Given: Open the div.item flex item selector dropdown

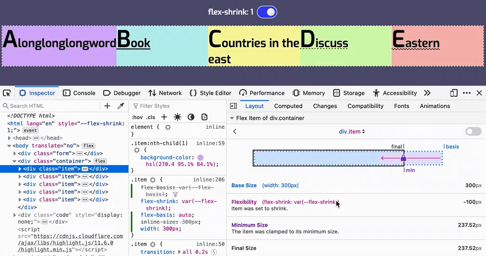Looking at the screenshot, I should [x=352, y=132].
